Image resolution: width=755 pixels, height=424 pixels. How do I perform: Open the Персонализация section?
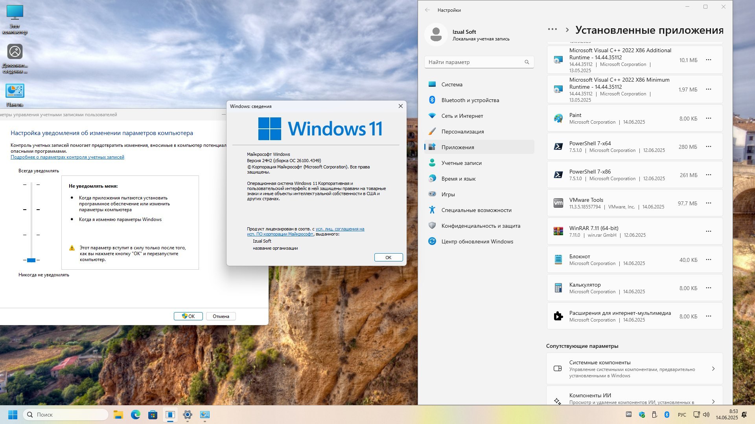coord(479,132)
